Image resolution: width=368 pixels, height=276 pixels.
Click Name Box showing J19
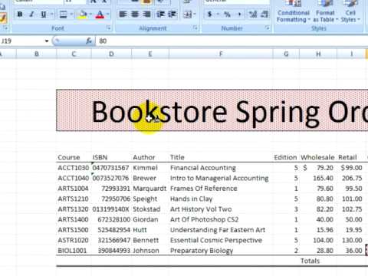pyautogui.click(x=21, y=41)
